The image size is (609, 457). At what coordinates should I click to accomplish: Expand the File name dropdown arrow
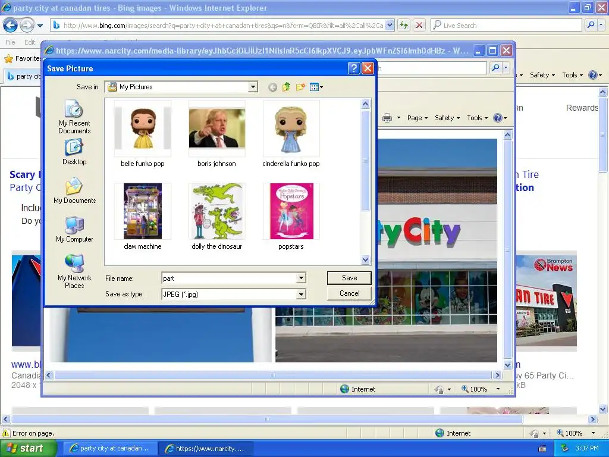pyautogui.click(x=301, y=278)
